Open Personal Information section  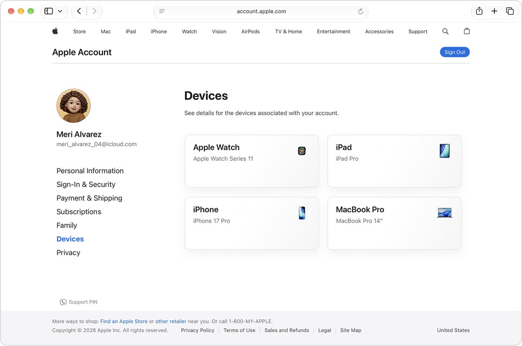[90, 171]
